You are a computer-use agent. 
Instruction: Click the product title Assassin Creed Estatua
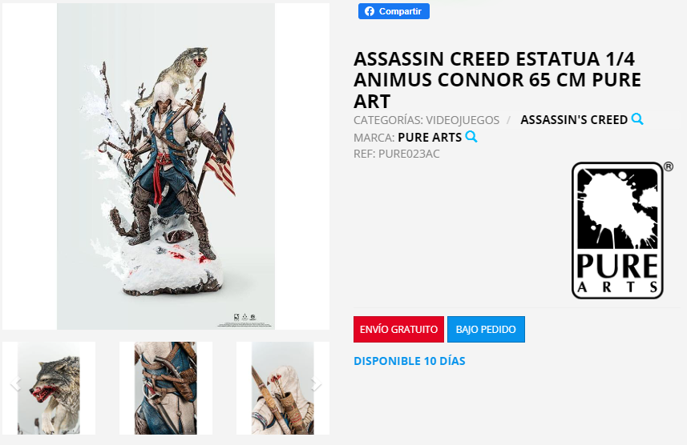(497, 80)
